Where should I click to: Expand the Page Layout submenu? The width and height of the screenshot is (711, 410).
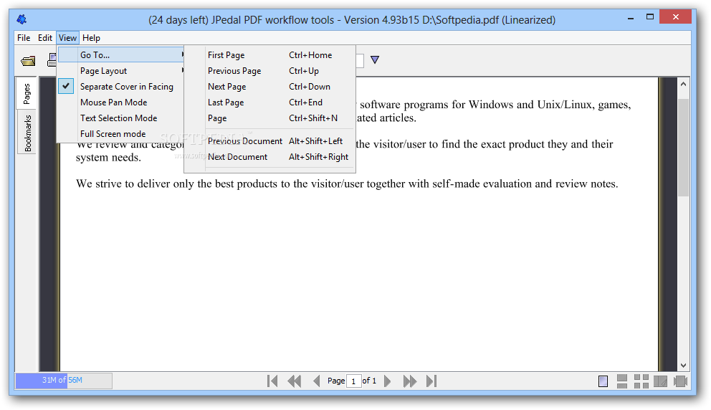[121, 71]
